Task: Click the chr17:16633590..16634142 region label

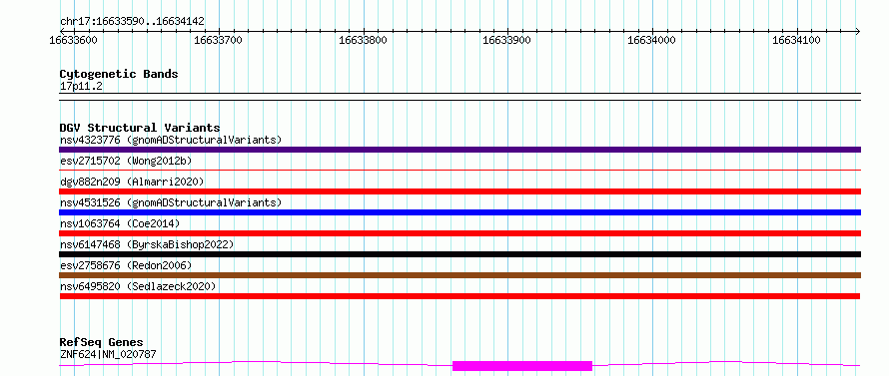Action: click(x=132, y=22)
